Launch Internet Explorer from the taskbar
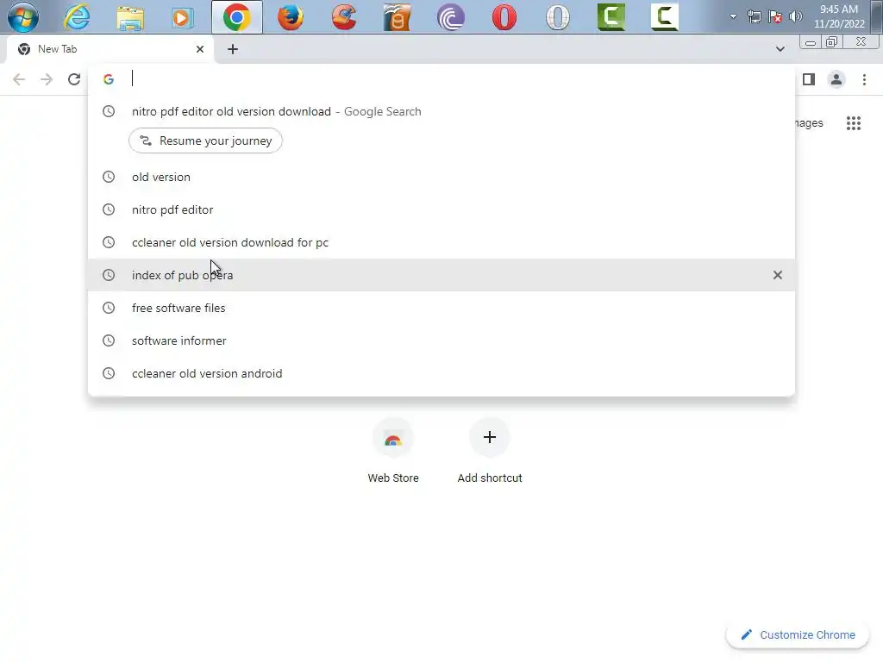Screen dimensions: 883x662 [x=77, y=17]
